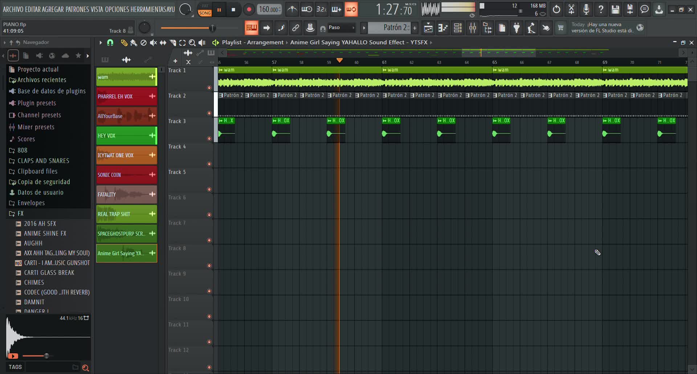Click the undo history circular arrow icon
Screen dimensions: 697x374
pos(556,9)
